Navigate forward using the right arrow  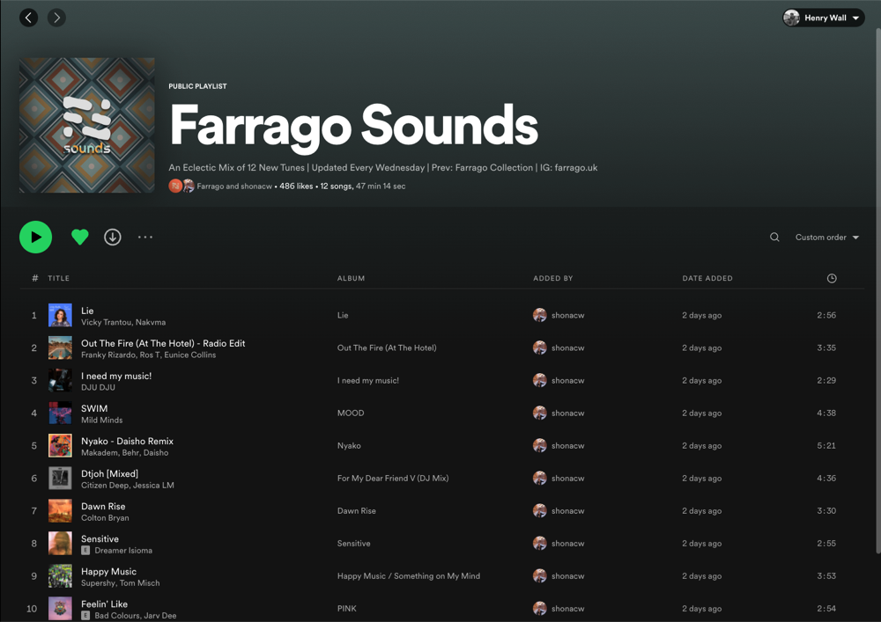[x=56, y=17]
